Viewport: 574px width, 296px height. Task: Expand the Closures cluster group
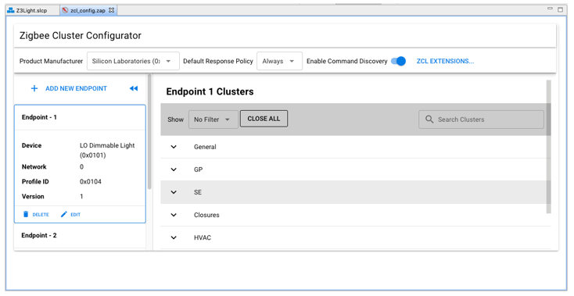(174, 215)
